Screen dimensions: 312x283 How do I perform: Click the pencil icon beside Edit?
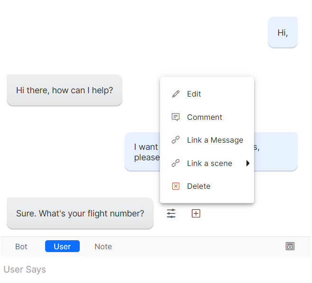coord(176,94)
